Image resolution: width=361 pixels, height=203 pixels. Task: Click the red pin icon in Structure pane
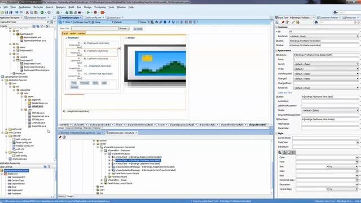coord(60,137)
